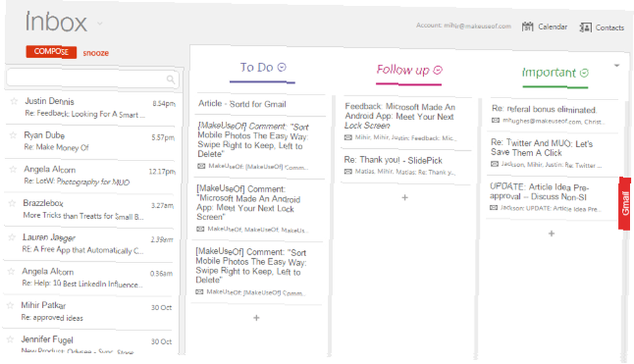
Task: Select the Follow up column header
Action: pyautogui.click(x=403, y=70)
